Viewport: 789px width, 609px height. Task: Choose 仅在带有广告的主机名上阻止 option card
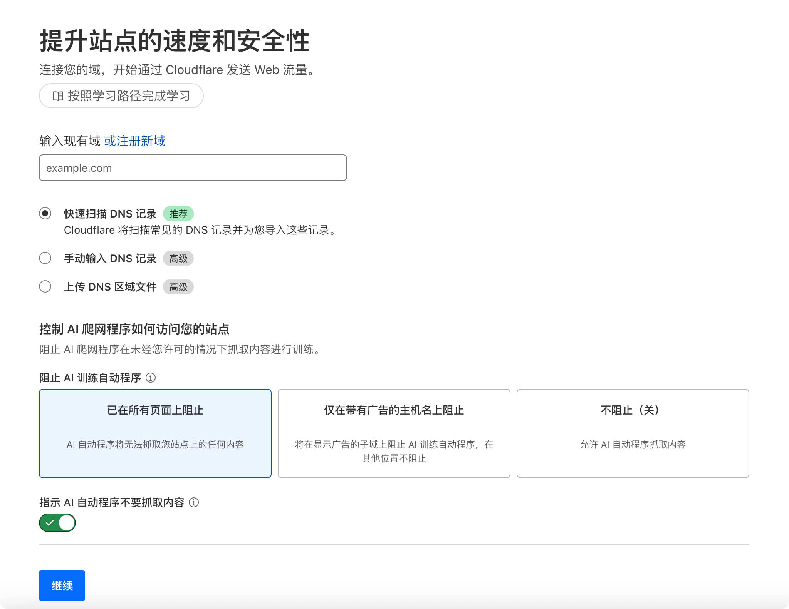tap(394, 433)
